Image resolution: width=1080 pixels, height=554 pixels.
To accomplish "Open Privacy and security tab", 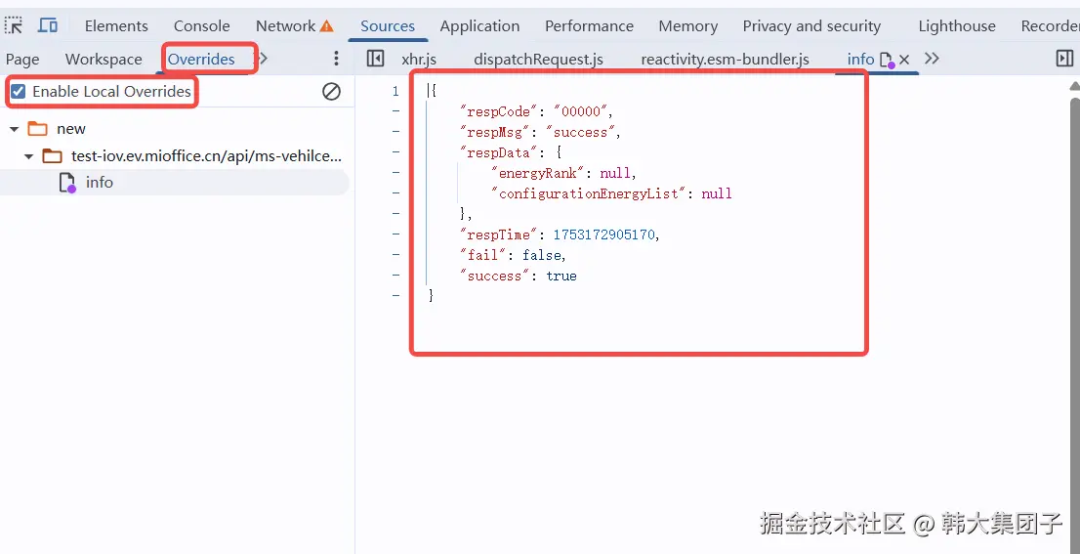I will tap(811, 25).
